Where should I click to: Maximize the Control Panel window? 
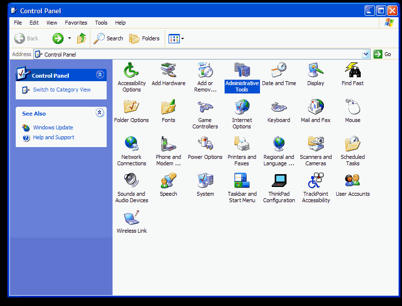[381, 11]
